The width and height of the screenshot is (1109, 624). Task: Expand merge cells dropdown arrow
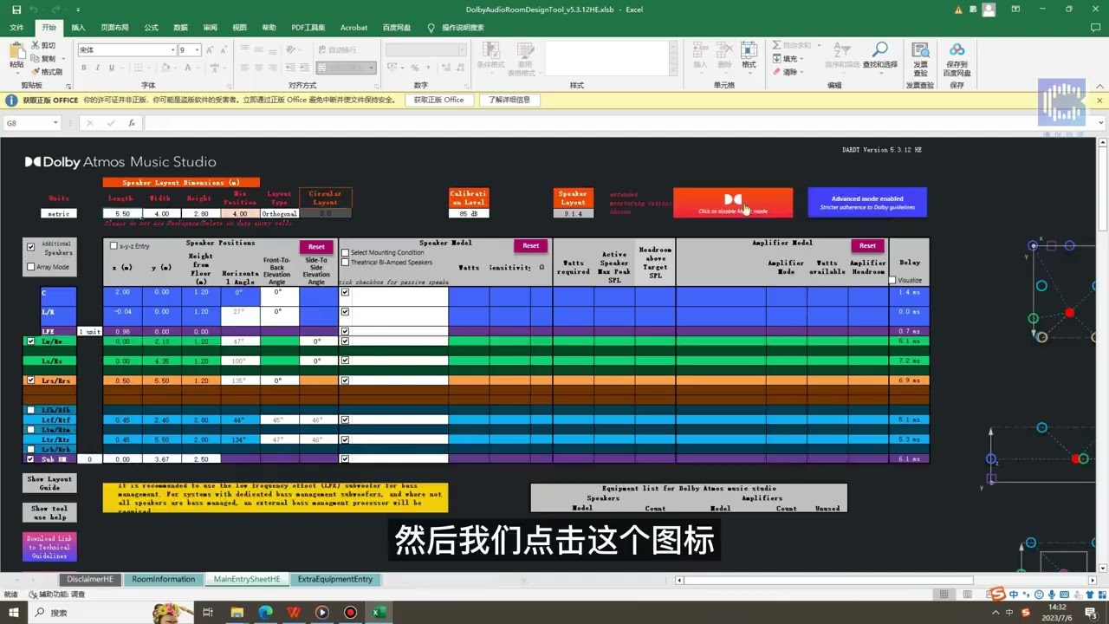point(372,68)
